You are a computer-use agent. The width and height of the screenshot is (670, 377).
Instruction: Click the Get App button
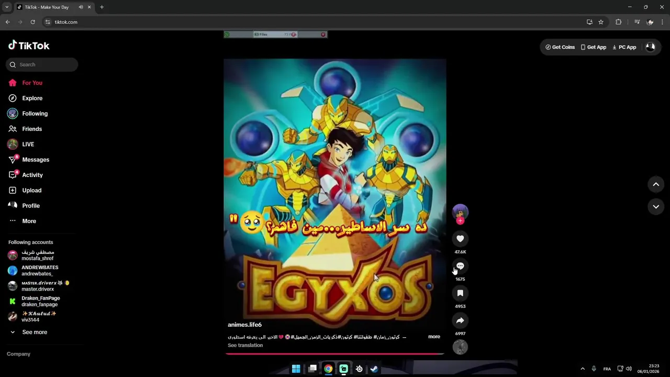point(593,47)
